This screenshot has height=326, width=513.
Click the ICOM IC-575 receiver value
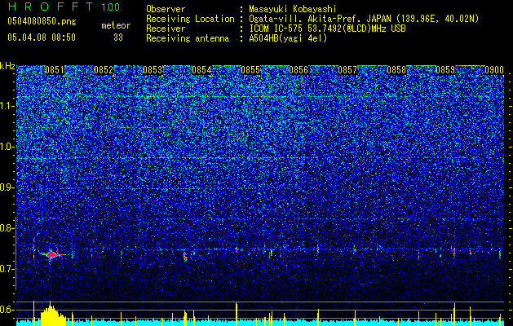point(327,29)
